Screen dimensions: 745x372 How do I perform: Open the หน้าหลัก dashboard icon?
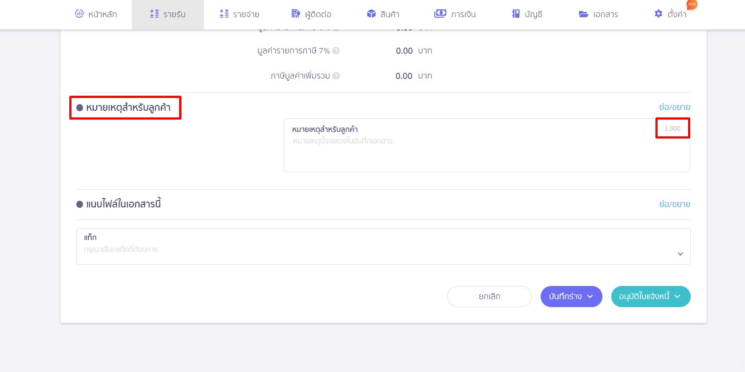[79, 14]
